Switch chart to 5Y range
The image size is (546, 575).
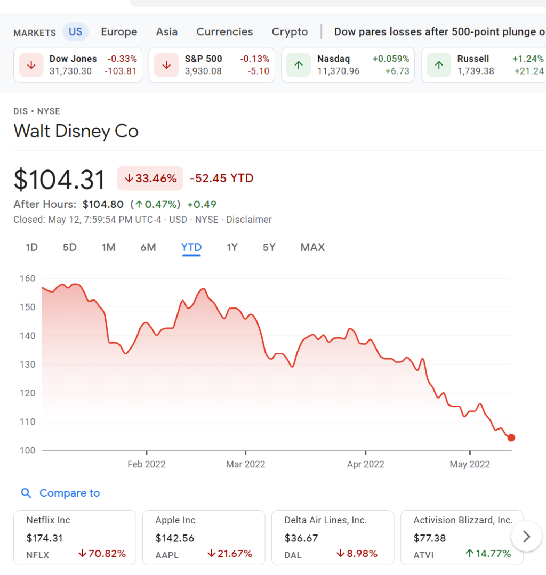click(x=269, y=247)
